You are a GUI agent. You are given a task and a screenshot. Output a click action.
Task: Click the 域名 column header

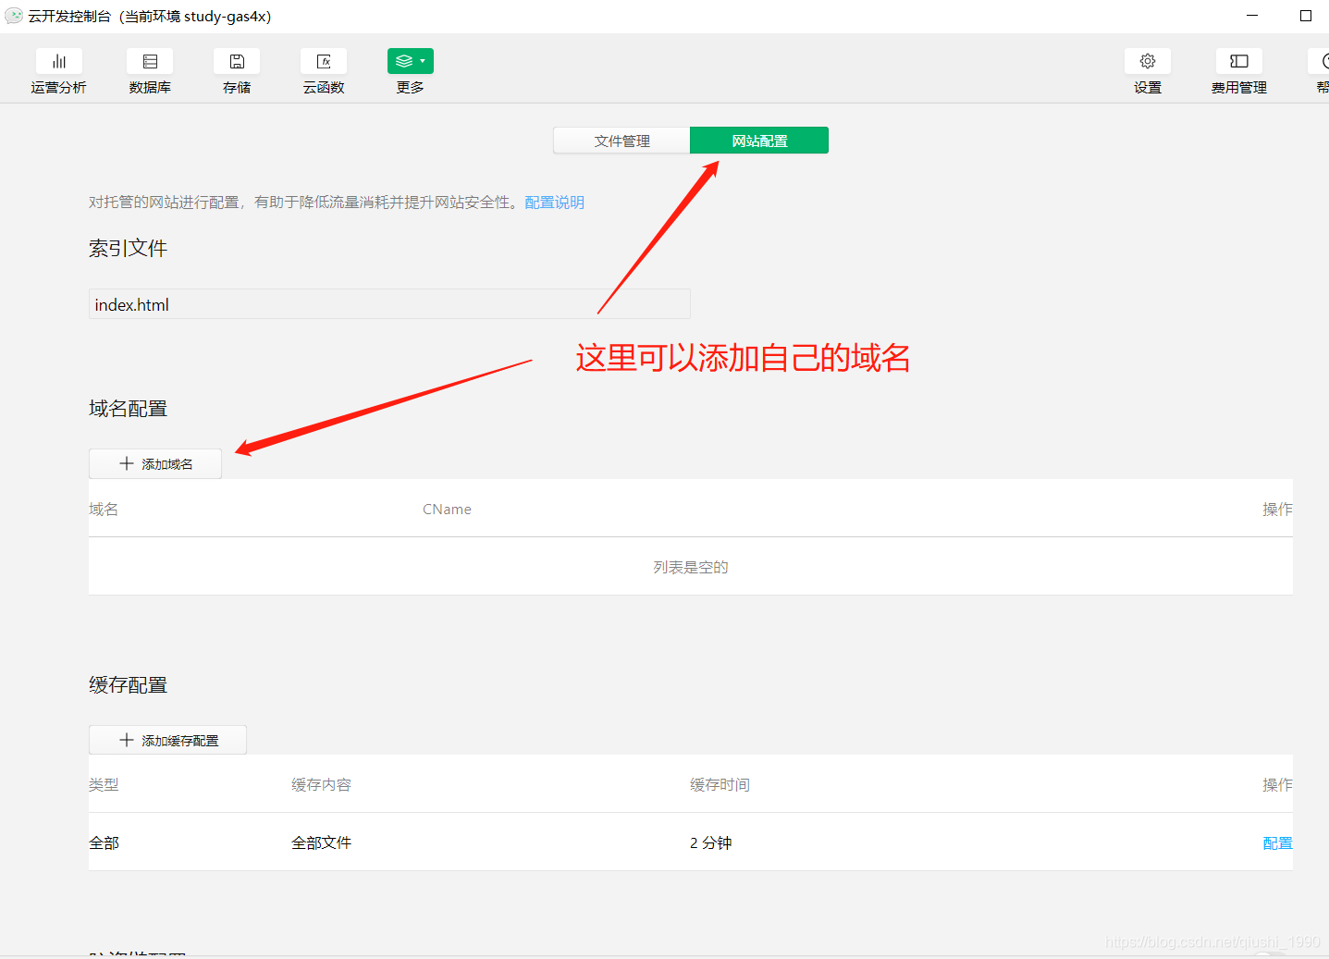(104, 510)
